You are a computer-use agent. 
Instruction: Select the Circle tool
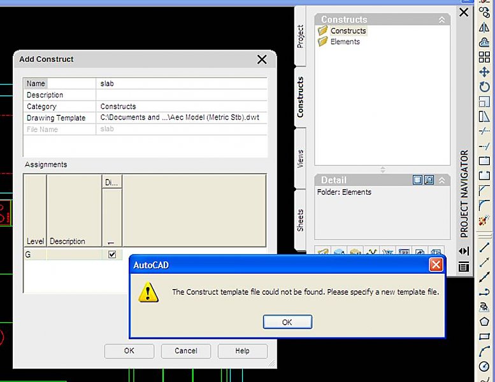[x=484, y=366]
